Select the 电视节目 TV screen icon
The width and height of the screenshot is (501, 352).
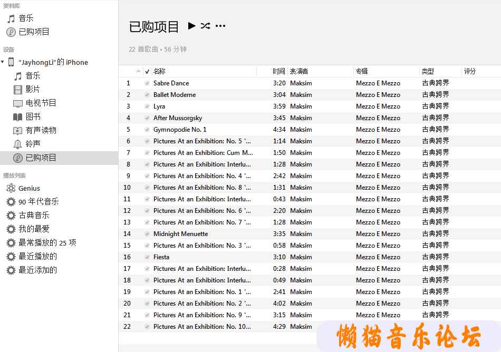click(18, 103)
